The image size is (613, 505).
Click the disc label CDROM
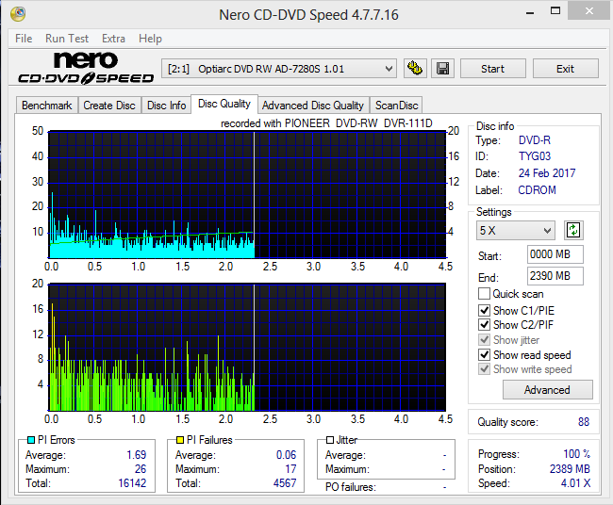point(538,190)
